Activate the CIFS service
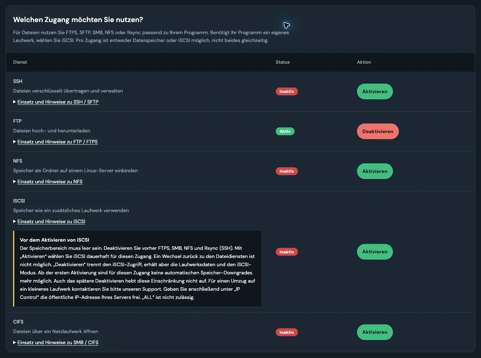This screenshot has width=481, height=358. pos(375,332)
